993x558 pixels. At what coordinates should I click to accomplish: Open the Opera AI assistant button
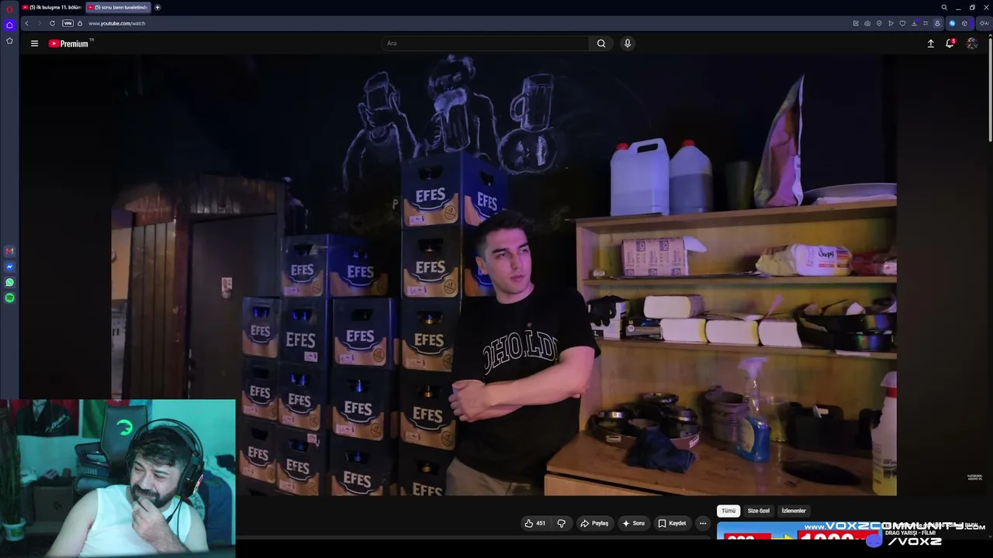984,23
